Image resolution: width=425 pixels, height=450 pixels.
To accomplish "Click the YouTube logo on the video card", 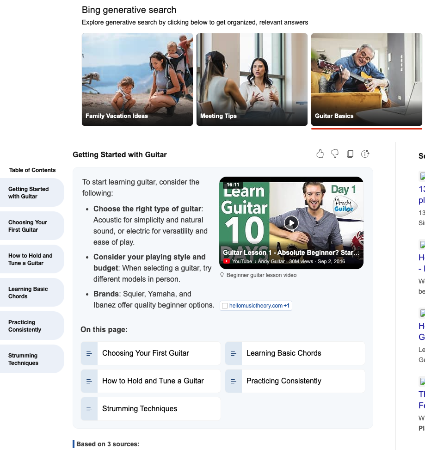I will [227, 261].
